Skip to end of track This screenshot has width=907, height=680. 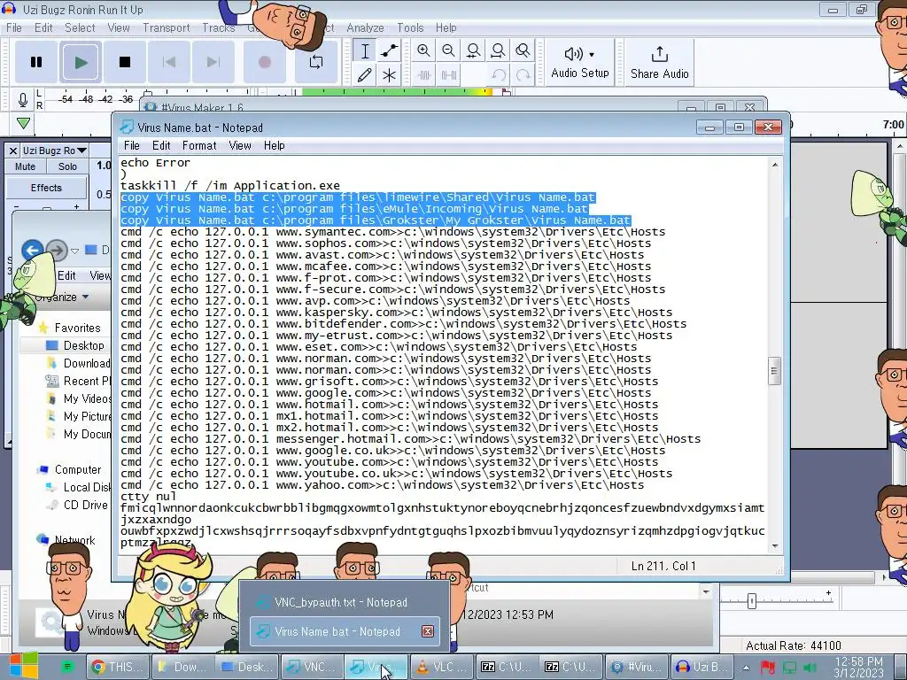click(x=213, y=62)
